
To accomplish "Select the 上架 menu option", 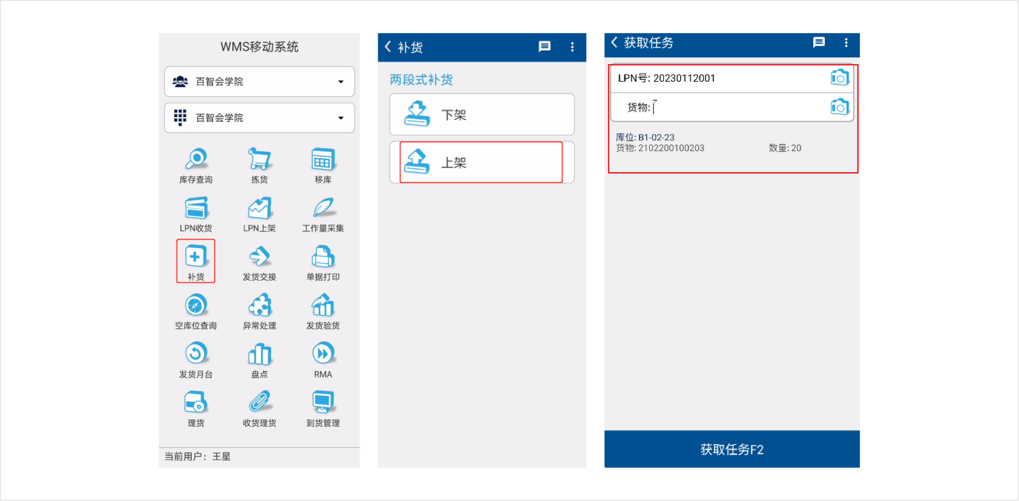I will click(482, 162).
